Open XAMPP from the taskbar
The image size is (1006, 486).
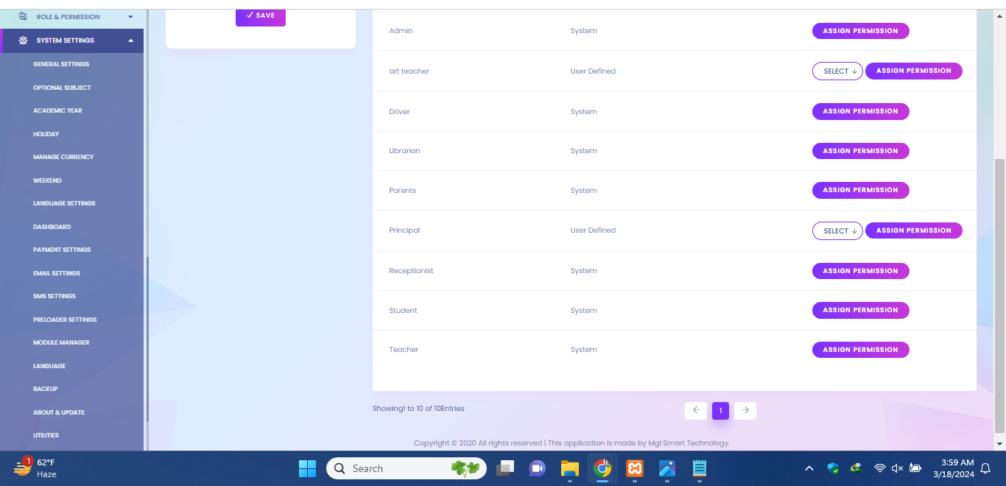pos(635,468)
